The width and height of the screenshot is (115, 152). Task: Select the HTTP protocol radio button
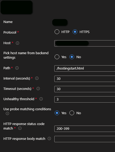tap(57, 32)
